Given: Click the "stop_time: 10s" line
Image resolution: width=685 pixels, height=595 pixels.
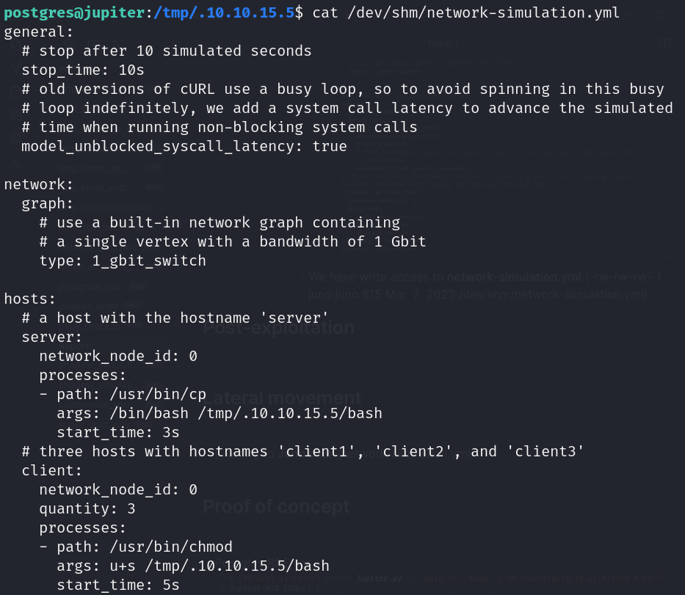Looking at the screenshot, I should coord(83,70).
